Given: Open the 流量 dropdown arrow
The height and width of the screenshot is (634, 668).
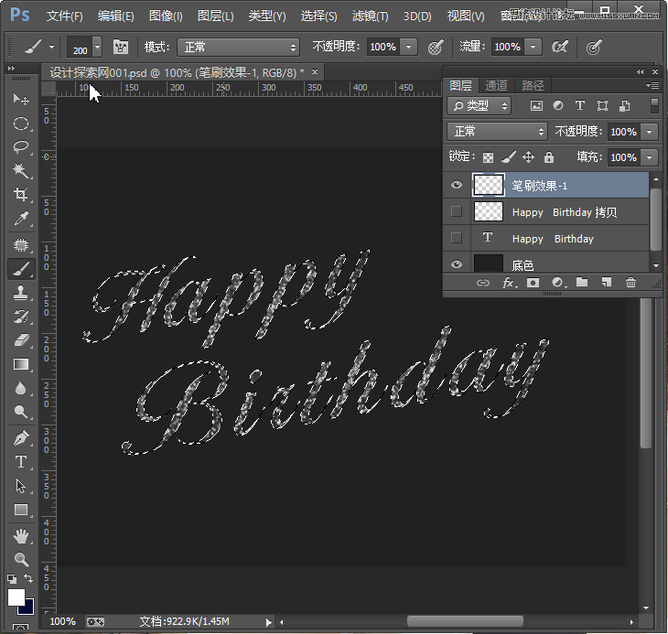Looking at the screenshot, I should tap(533, 47).
